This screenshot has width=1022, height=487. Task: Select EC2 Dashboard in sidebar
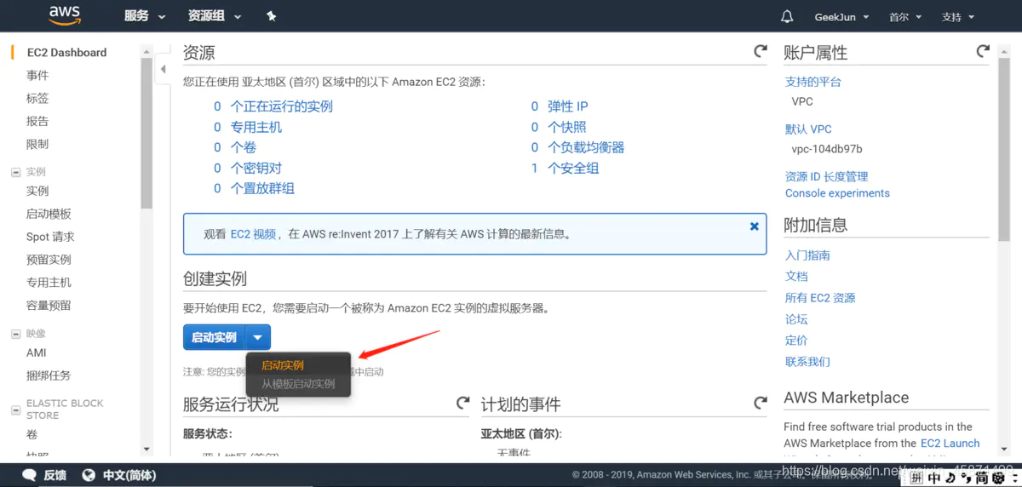tap(66, 52)
